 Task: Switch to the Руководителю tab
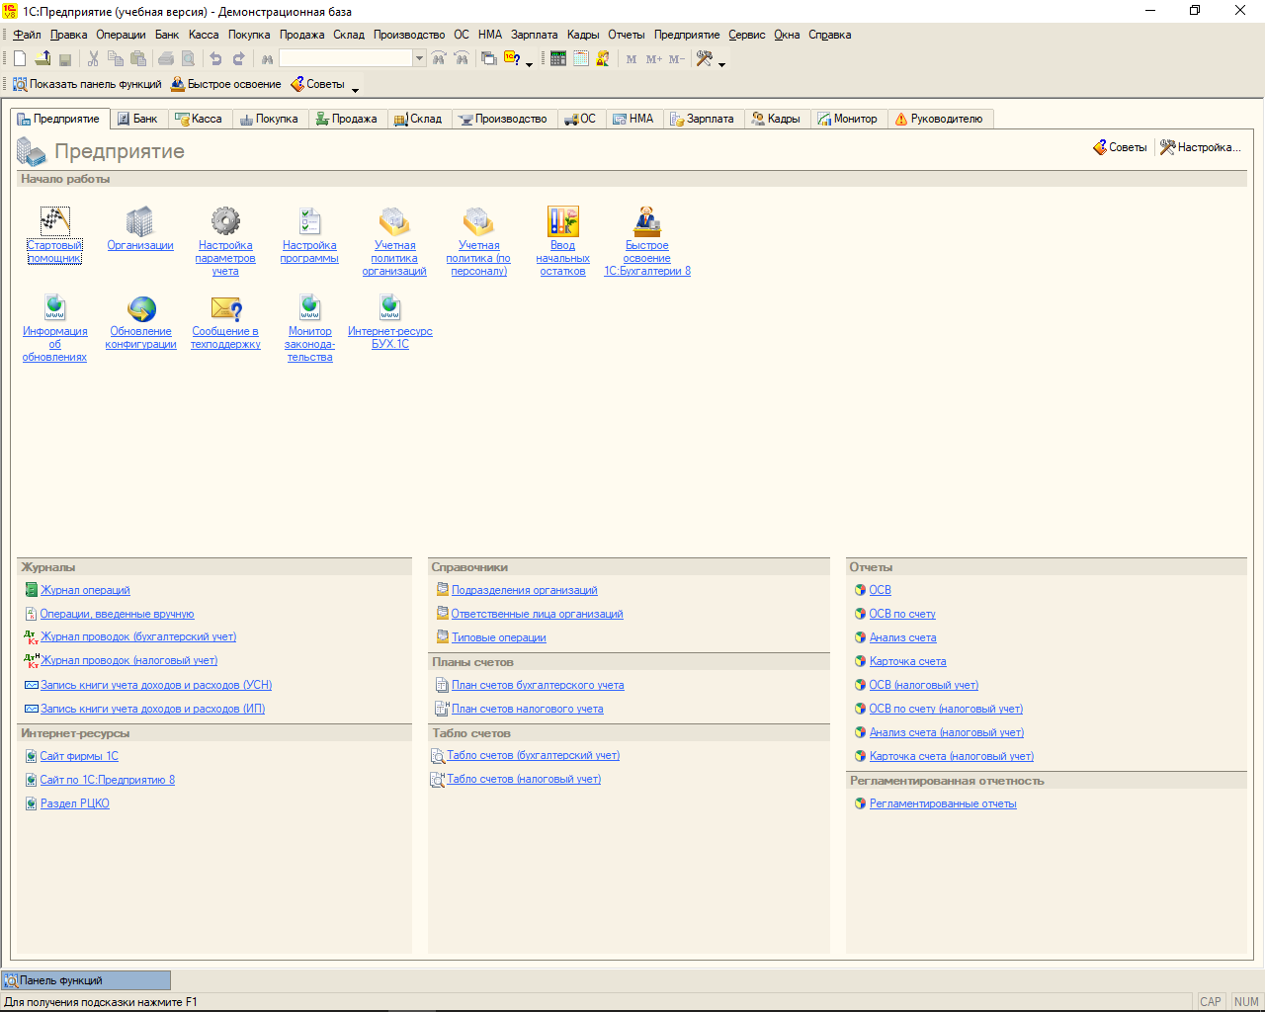tap(939, 119)
